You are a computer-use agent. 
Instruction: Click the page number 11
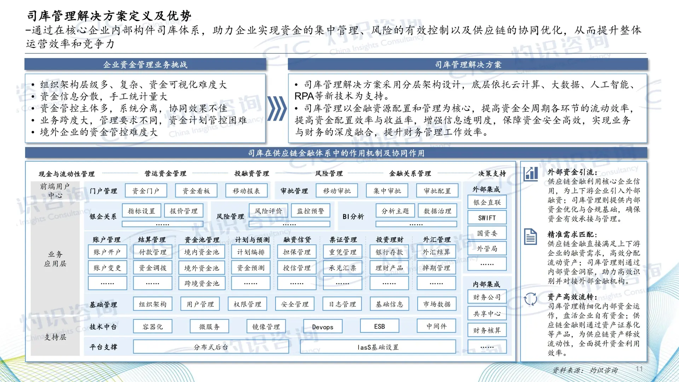(639, 369)
